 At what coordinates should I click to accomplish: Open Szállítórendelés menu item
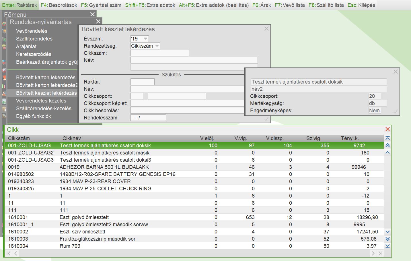(34, 39)
